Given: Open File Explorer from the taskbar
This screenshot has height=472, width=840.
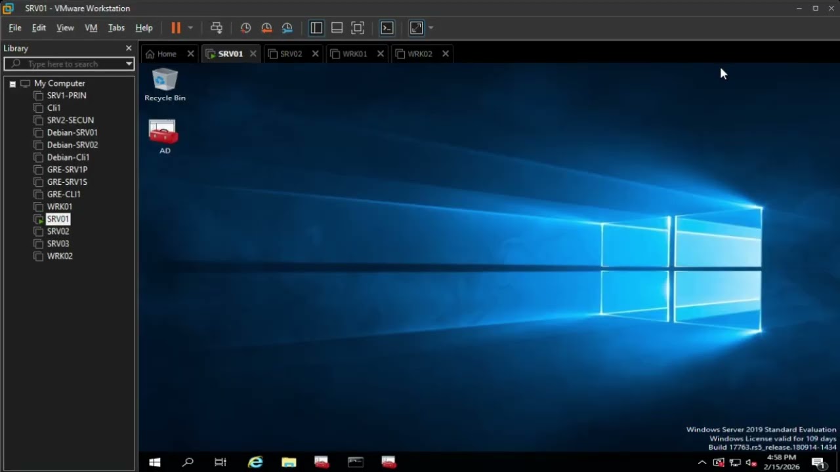Looking at the screenshot, I should pyautogui.click(x=289, y=462).
